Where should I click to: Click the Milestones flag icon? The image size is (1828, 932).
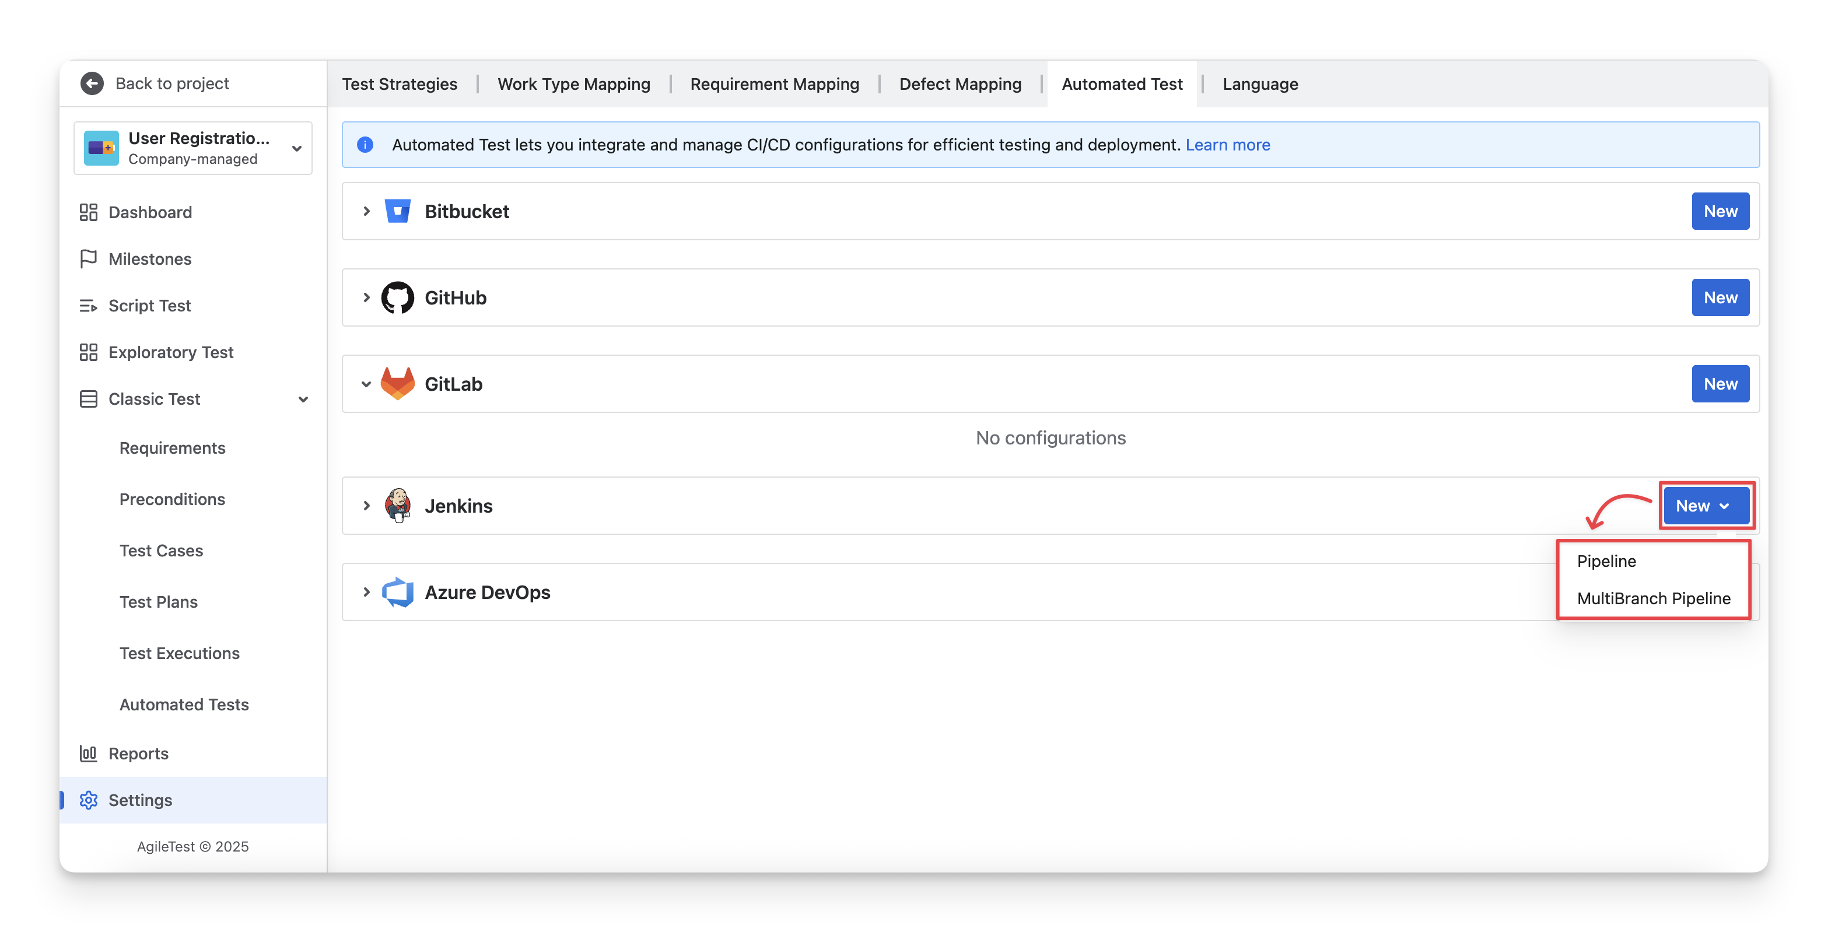(x=89, y=259)
